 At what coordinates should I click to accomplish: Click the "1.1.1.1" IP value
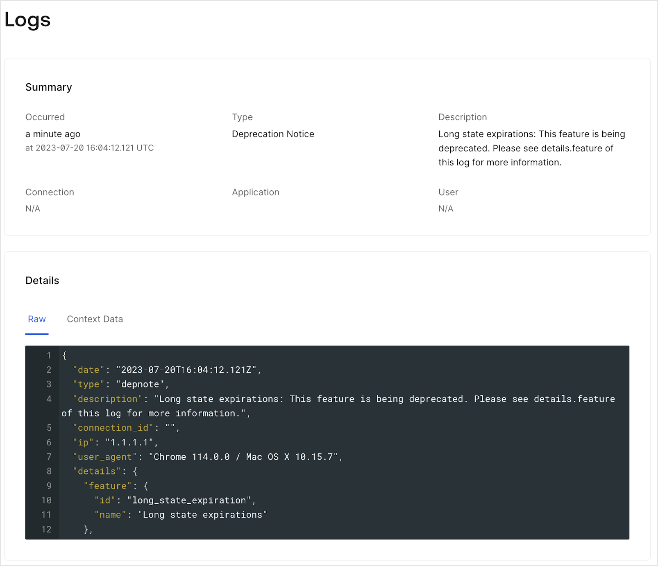(x=129, y=443)
